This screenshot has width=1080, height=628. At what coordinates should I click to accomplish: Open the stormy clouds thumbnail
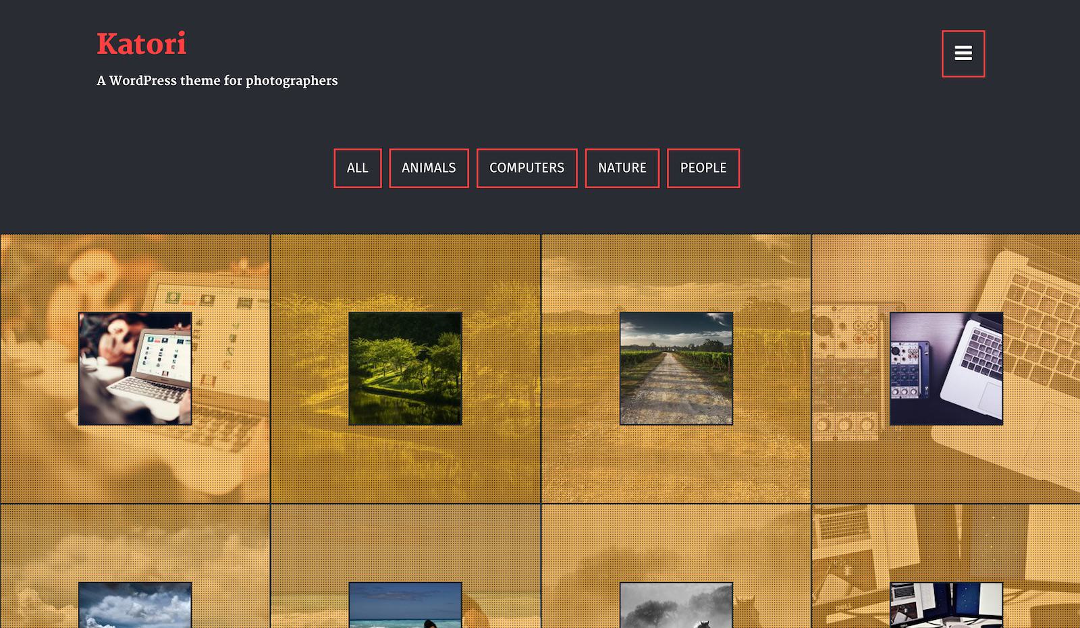coord(135,605)
